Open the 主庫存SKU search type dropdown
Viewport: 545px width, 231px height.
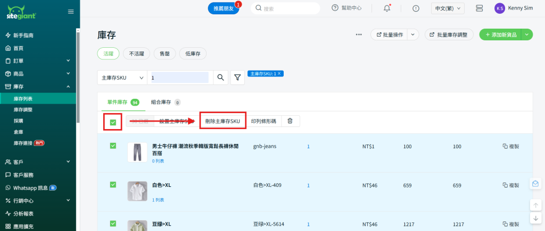pos(122,78)
